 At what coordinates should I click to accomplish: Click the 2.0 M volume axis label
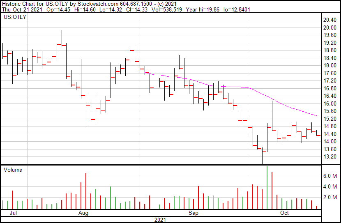pos(330,197)
